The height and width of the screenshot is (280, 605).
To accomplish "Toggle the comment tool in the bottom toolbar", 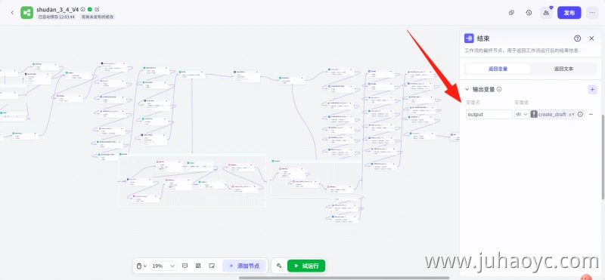I will (x=185, y=266).
